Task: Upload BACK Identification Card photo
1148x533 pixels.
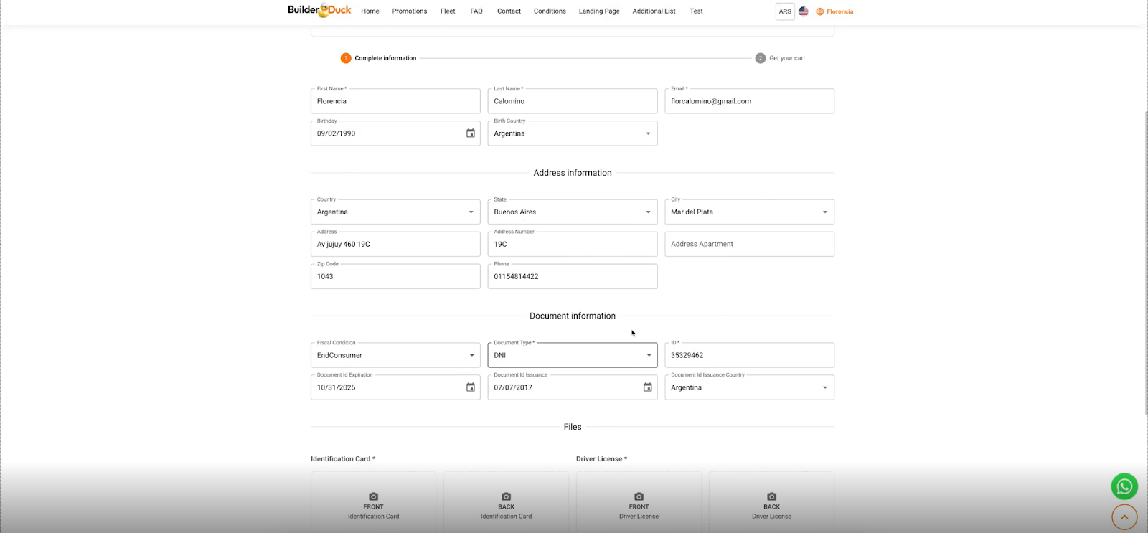Action: click(x=506, y=505)
